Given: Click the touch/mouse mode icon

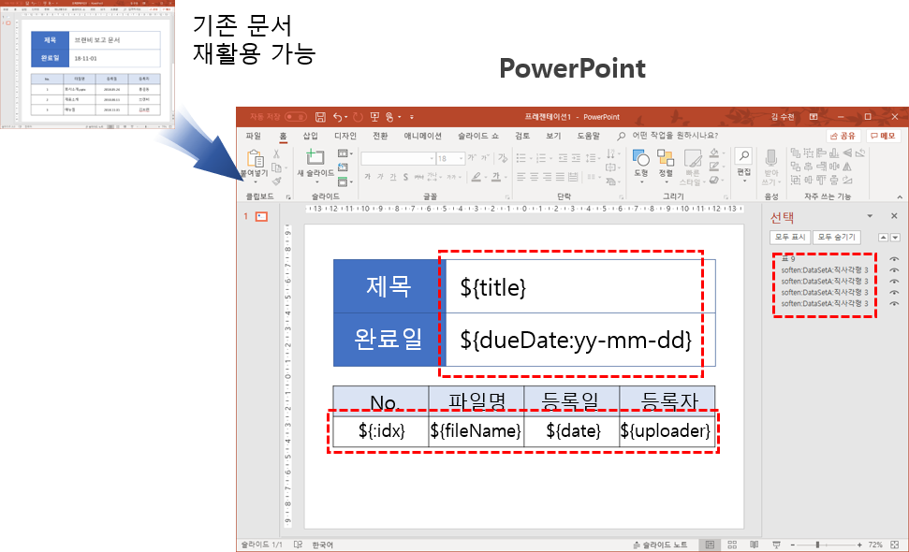Looking at the screenshot, I should (x=389, y=117).
